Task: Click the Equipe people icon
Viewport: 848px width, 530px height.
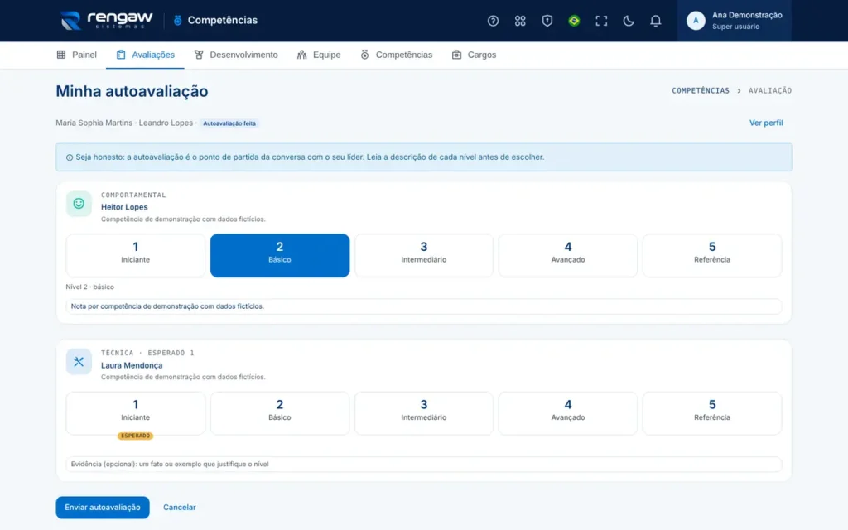Action: tap(301, 55)
